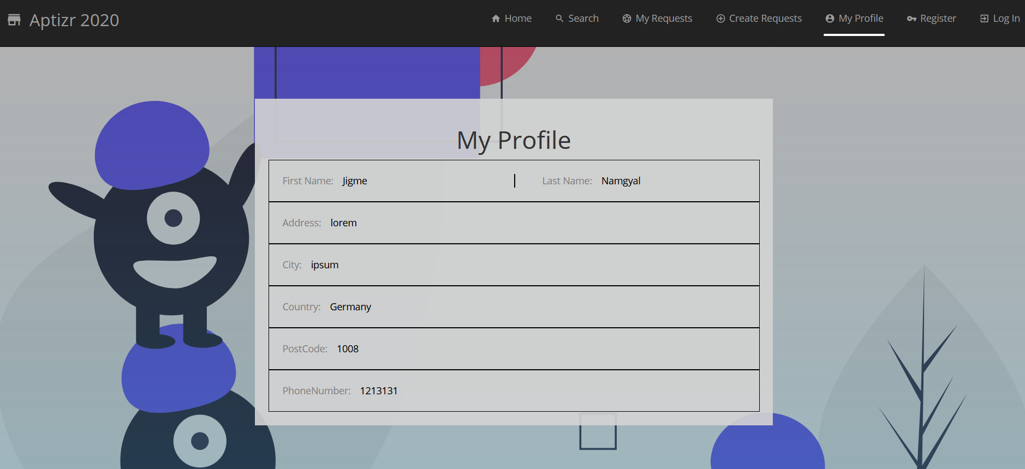Viewport: 1025px width, 469px height.
Task: Click the My Profile account icon
Action: pyautogui.click(x=830, y=19)
